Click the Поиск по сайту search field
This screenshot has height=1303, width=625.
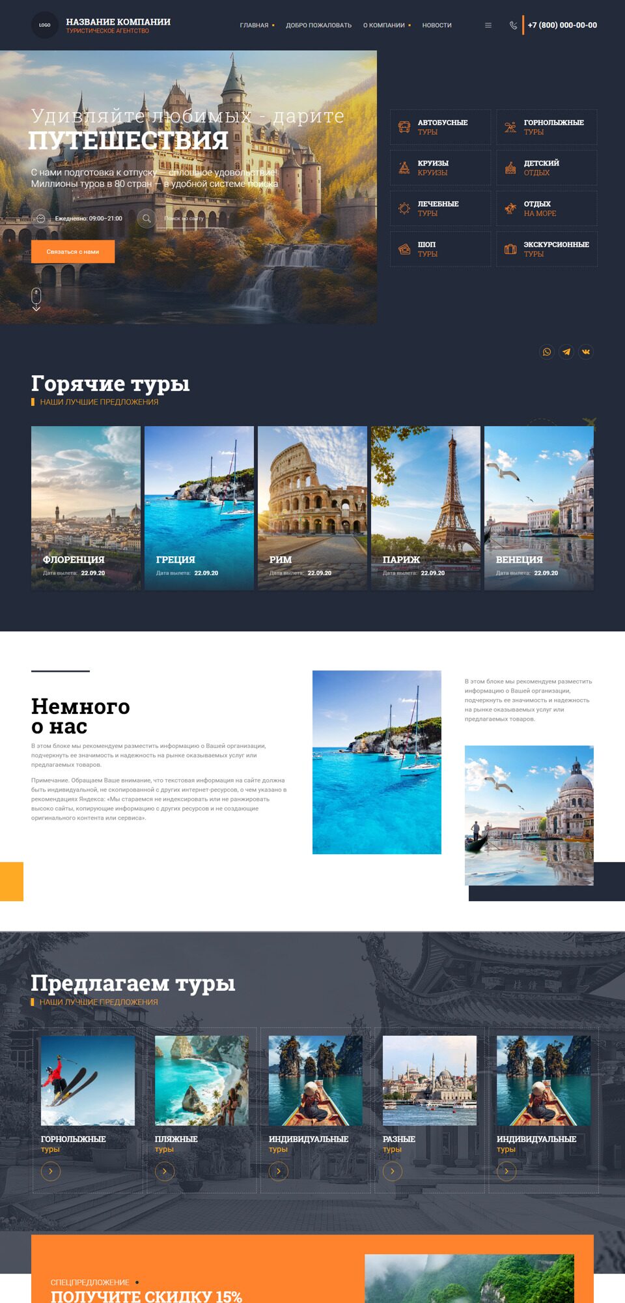point(189,218)
